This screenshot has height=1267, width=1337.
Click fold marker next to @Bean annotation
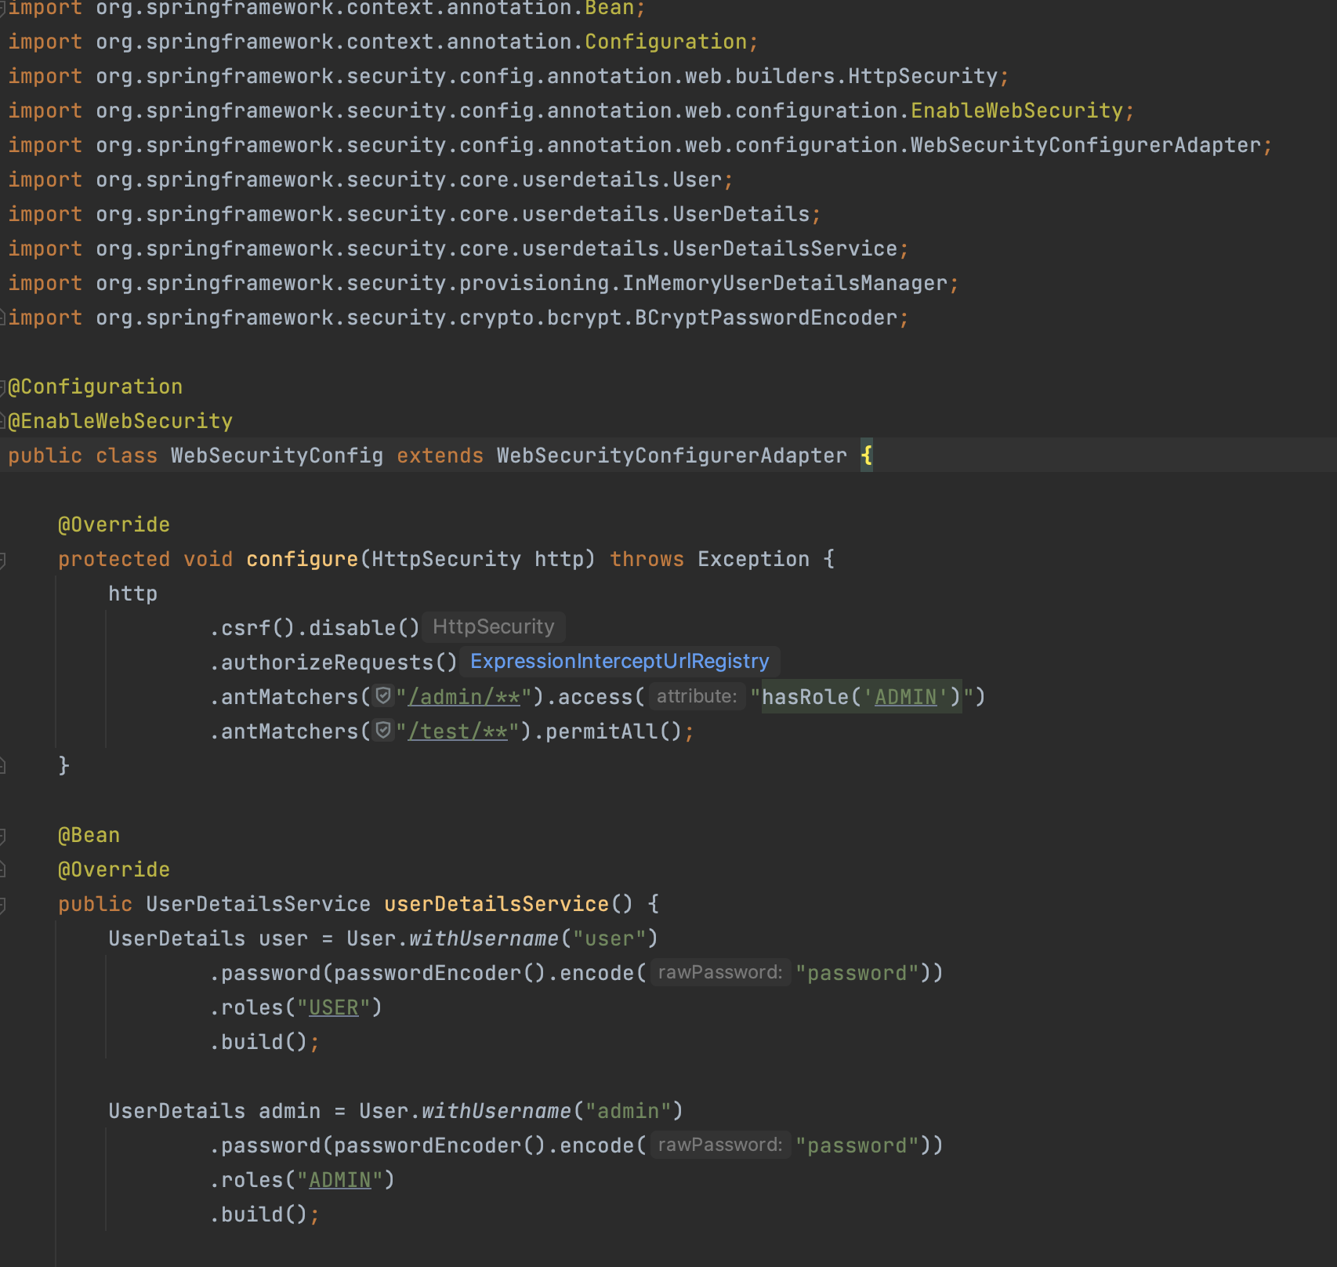(x=3, y=836)
